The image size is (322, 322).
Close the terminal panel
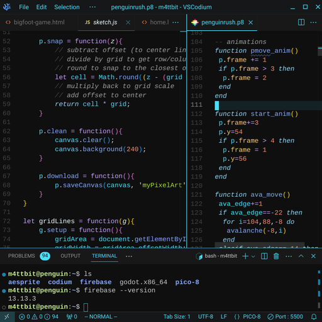(313, 256)
